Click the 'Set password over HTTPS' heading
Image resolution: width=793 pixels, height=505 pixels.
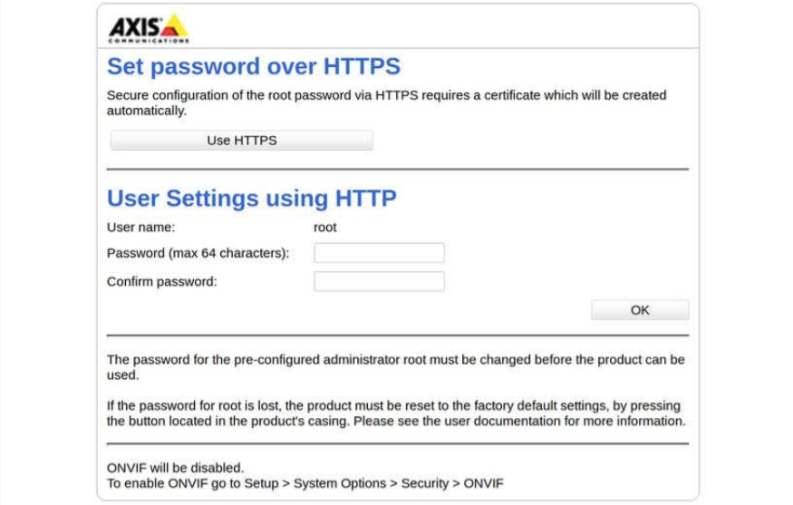tap(254, 66)
